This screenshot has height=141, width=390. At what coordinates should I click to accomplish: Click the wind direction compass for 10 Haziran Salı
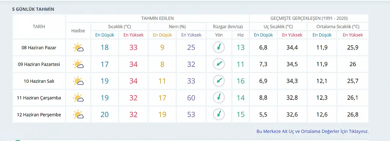[x=219, y=81]
